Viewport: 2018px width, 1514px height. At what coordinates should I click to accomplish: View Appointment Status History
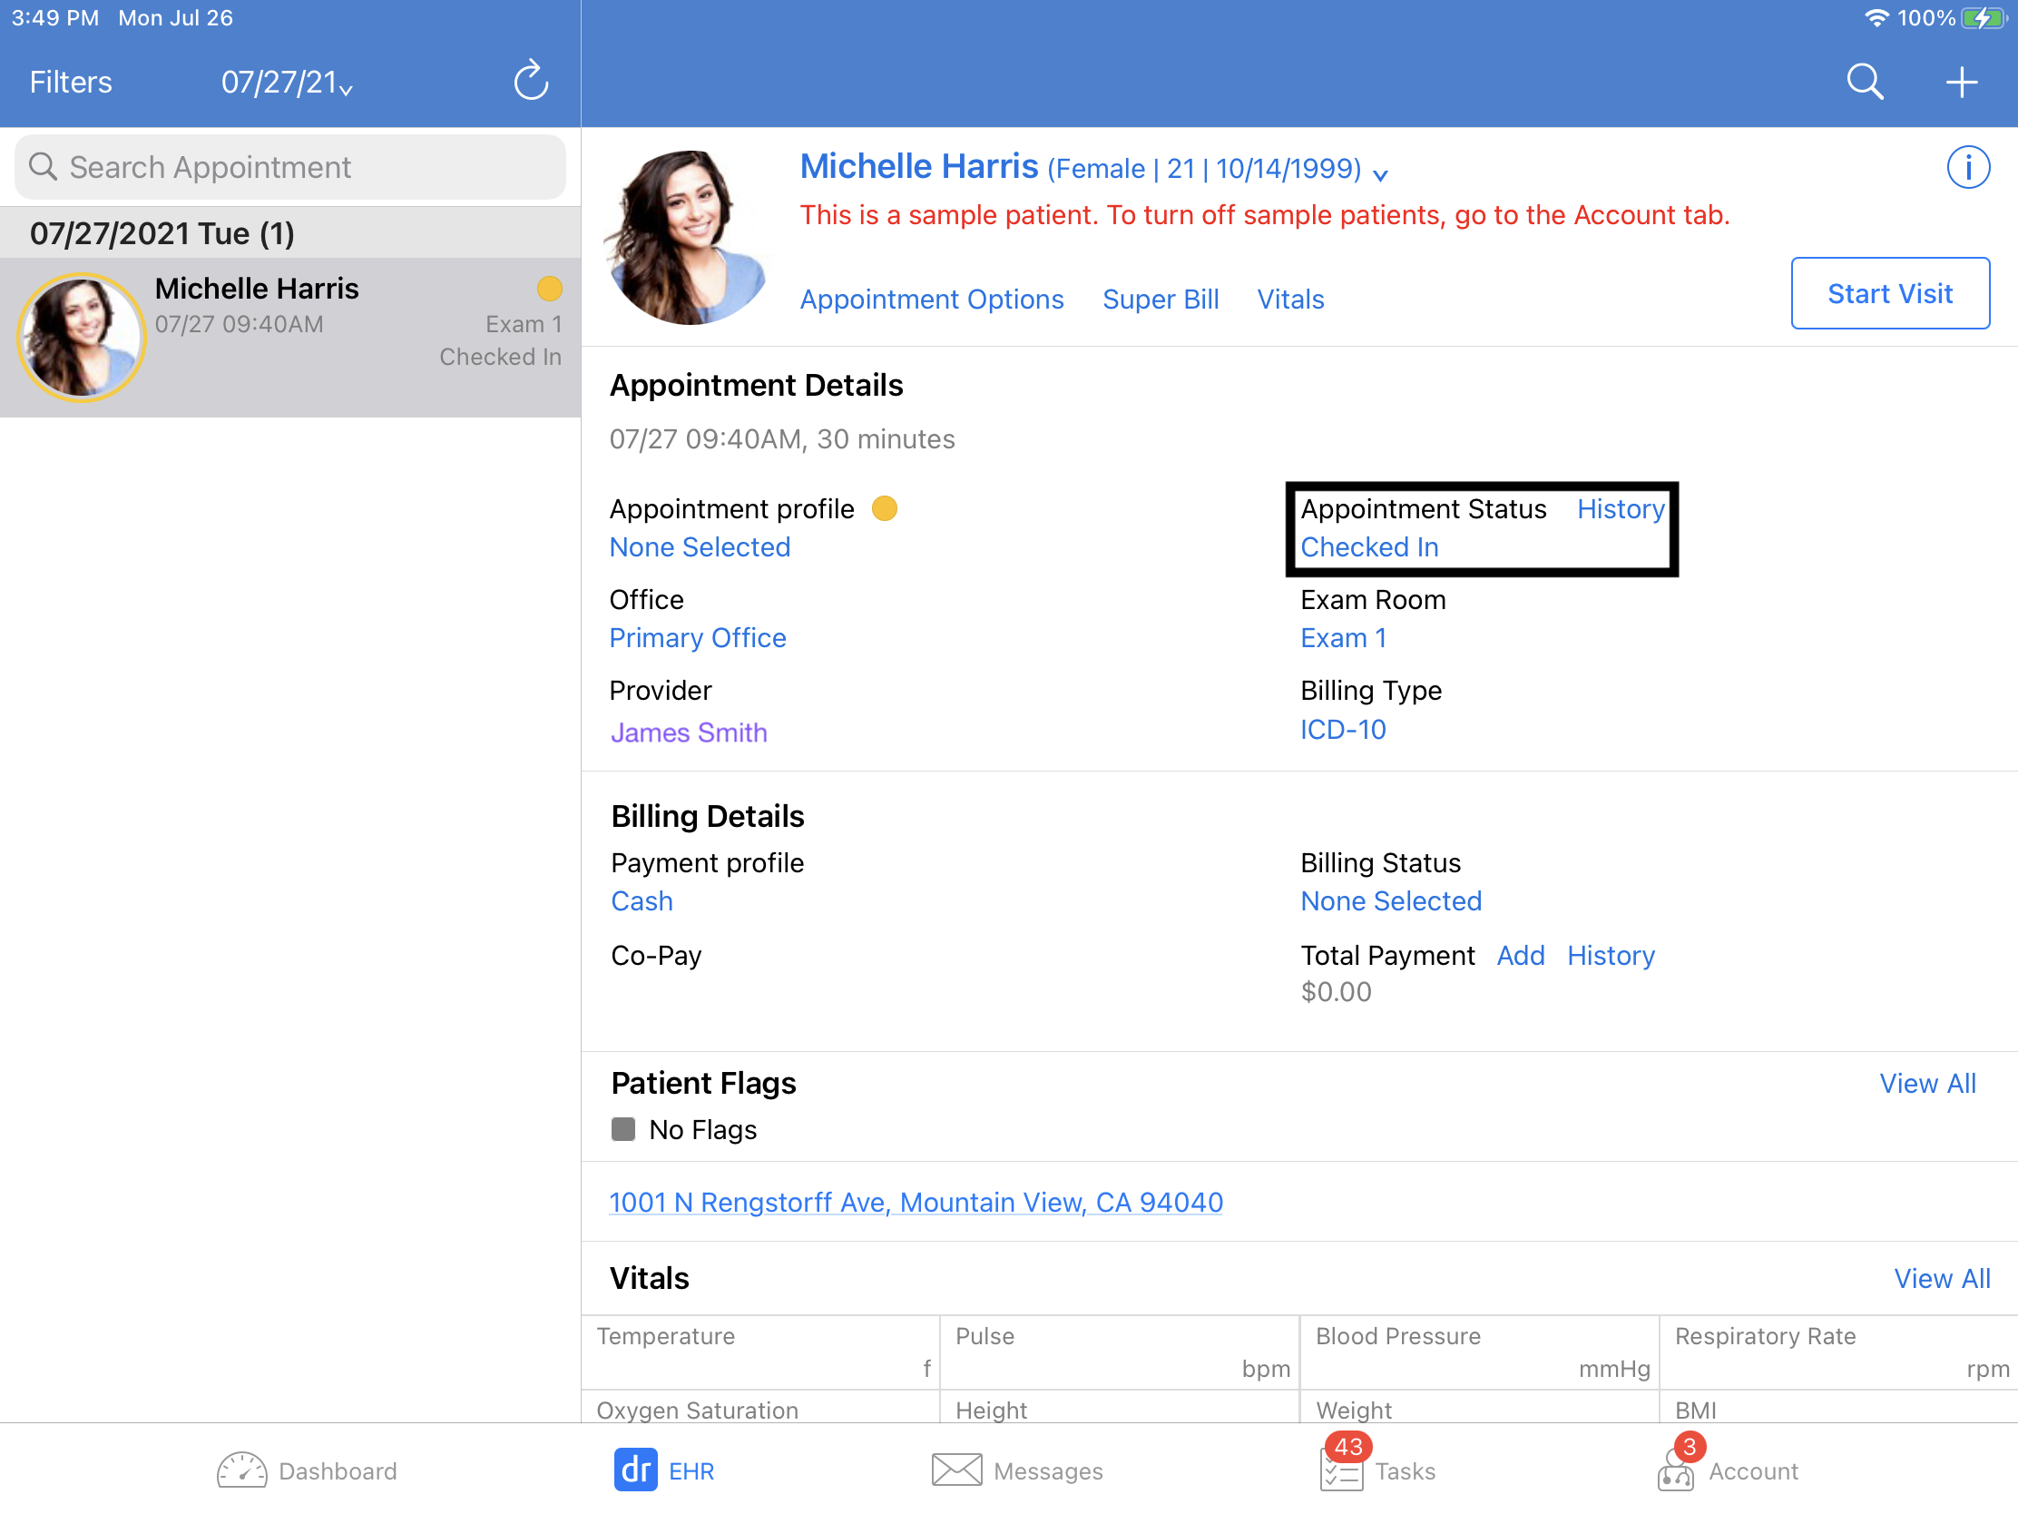click(x=1621, y=508)
